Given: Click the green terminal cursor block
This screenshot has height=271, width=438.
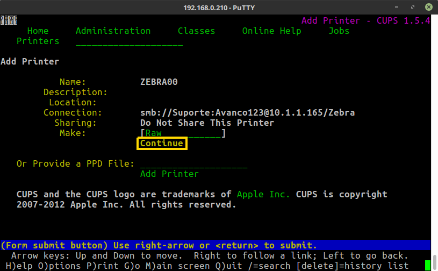Looking at the screenshot, I should [x=427, y=266].
